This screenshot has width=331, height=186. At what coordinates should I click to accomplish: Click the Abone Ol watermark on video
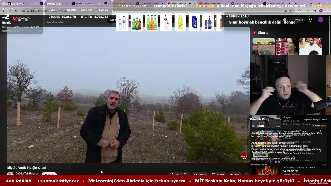point(244,156)
